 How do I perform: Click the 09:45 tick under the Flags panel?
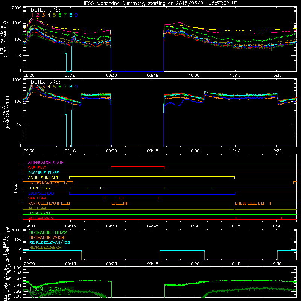153,226
